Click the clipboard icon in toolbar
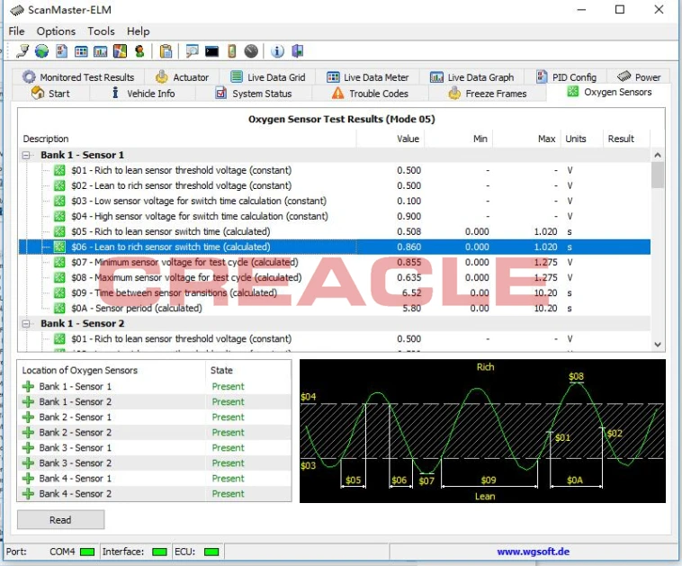Image resolution: width=682 pixels, height=566 pixels. (166, 51)
